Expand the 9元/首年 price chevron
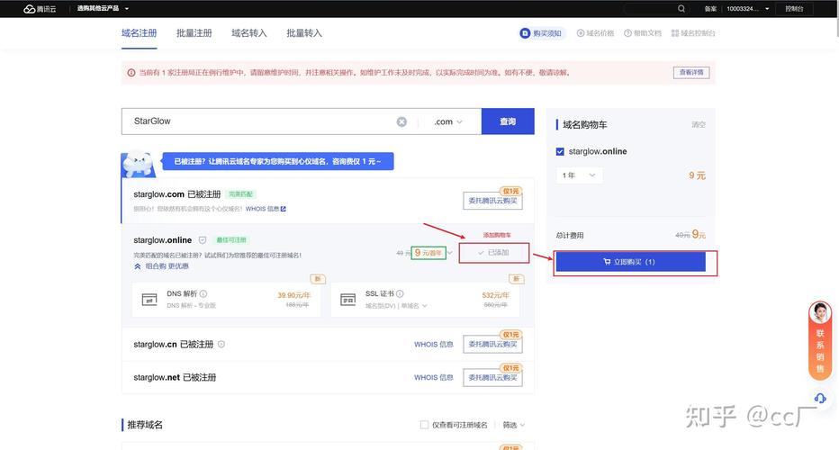Image resolution: width=839 pixels, height=450 pixels. click(x=450, y=253)
